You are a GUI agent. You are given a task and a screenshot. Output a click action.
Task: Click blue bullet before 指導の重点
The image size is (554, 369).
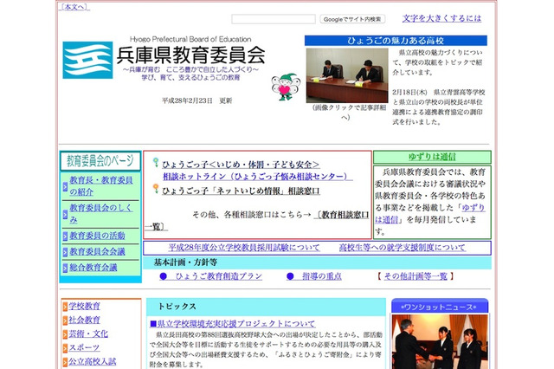coord(290,276)
